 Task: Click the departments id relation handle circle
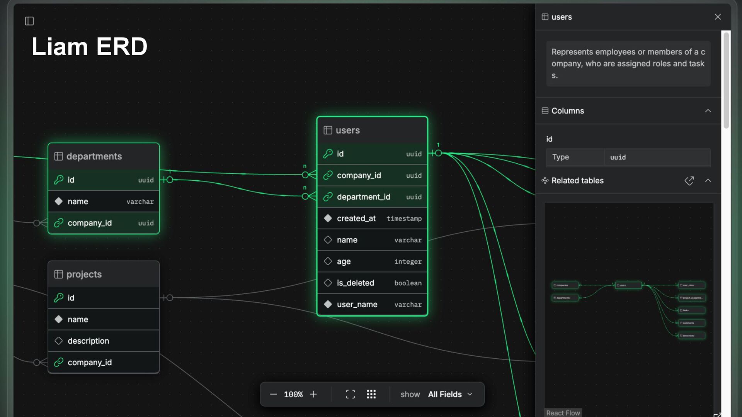point(170,180)
